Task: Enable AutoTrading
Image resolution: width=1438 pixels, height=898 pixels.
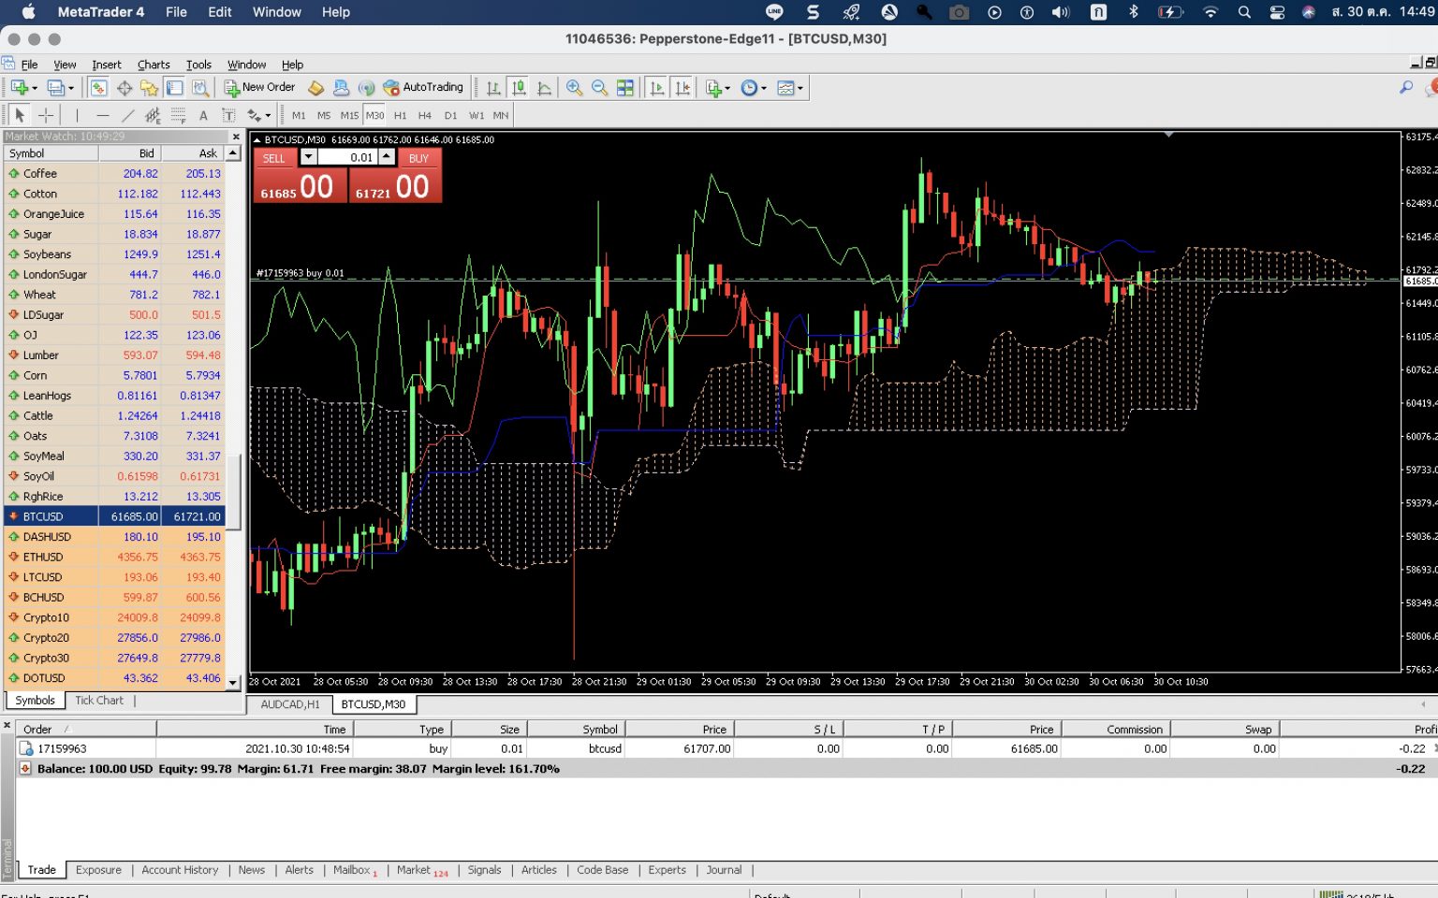Action: pyautogui.click(x=420, y=87)
